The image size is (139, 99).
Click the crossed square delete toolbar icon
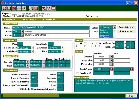(x=14, y=8)
